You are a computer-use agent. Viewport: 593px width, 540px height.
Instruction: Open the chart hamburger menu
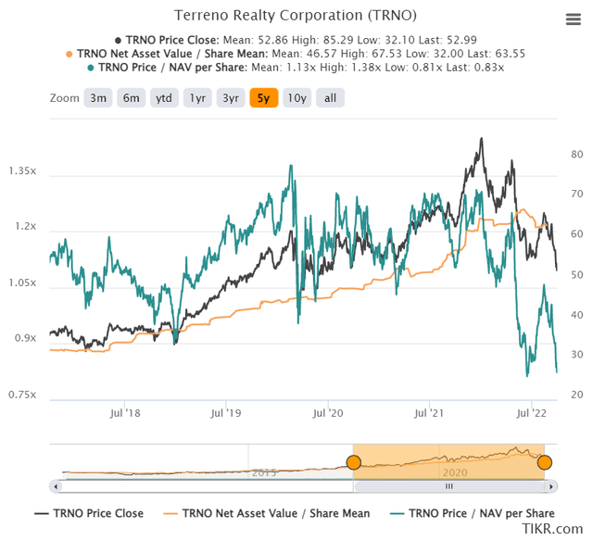click(x=572, y=20)
